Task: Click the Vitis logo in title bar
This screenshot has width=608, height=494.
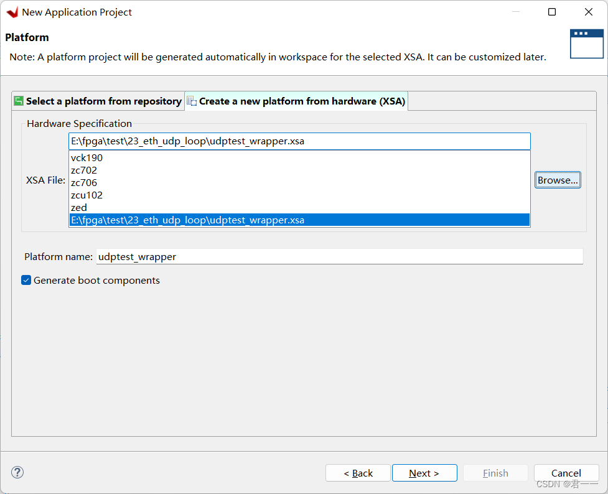Action: click(x=12, y=12)
